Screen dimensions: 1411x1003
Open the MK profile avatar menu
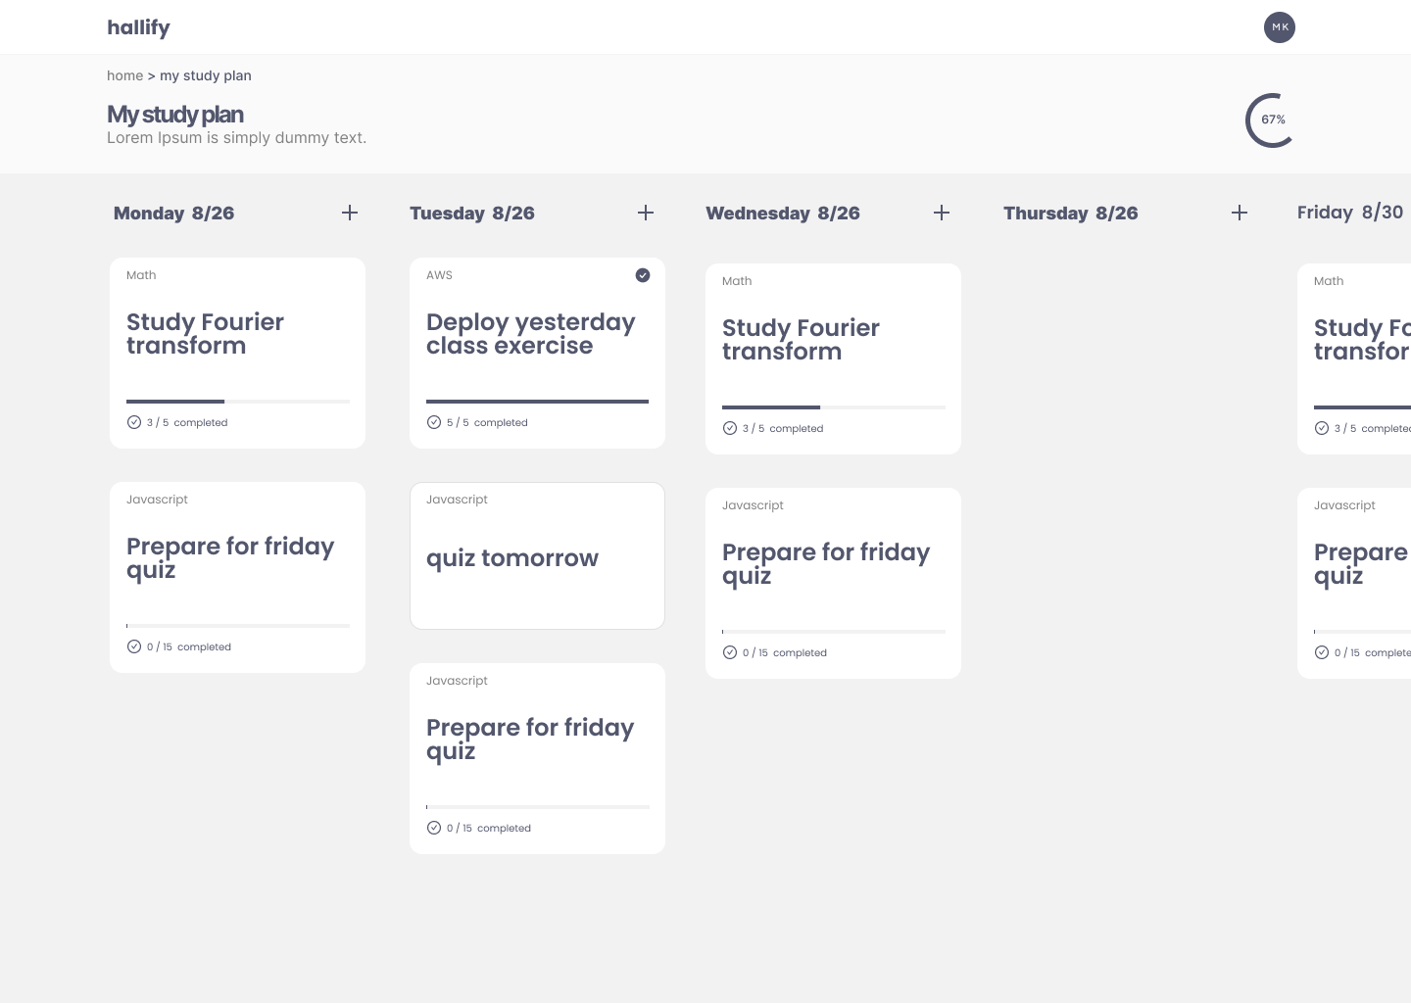click(x=1280, y=27)
